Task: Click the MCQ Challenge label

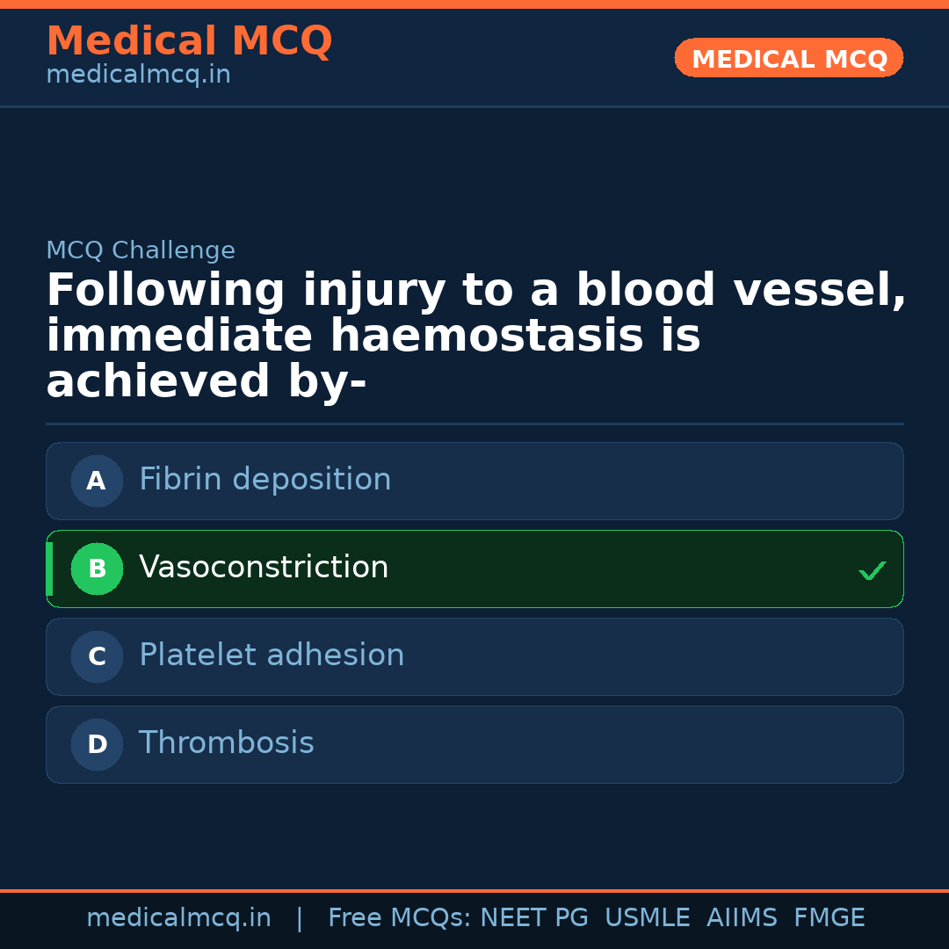Action: [141, 251]
